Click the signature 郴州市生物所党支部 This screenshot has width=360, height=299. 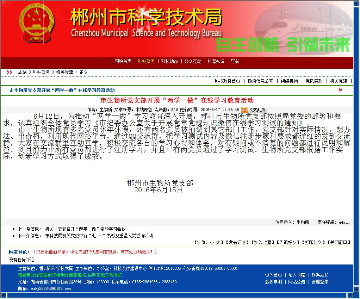160,183
